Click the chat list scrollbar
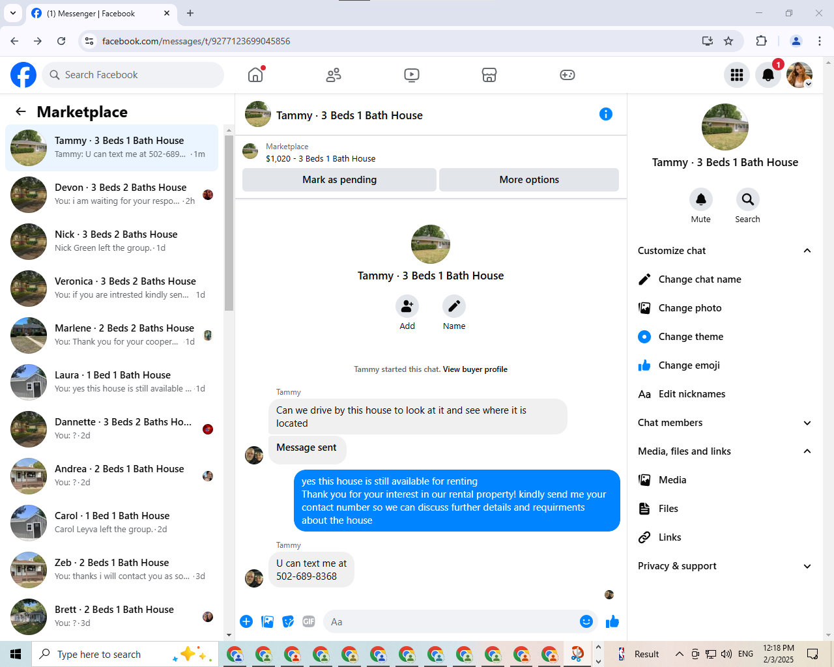834x667 pixels. (229, 223)
